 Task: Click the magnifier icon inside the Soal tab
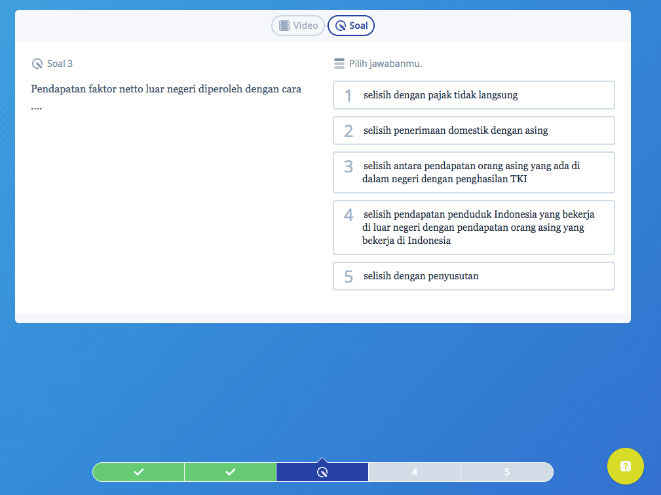(341, 25)
